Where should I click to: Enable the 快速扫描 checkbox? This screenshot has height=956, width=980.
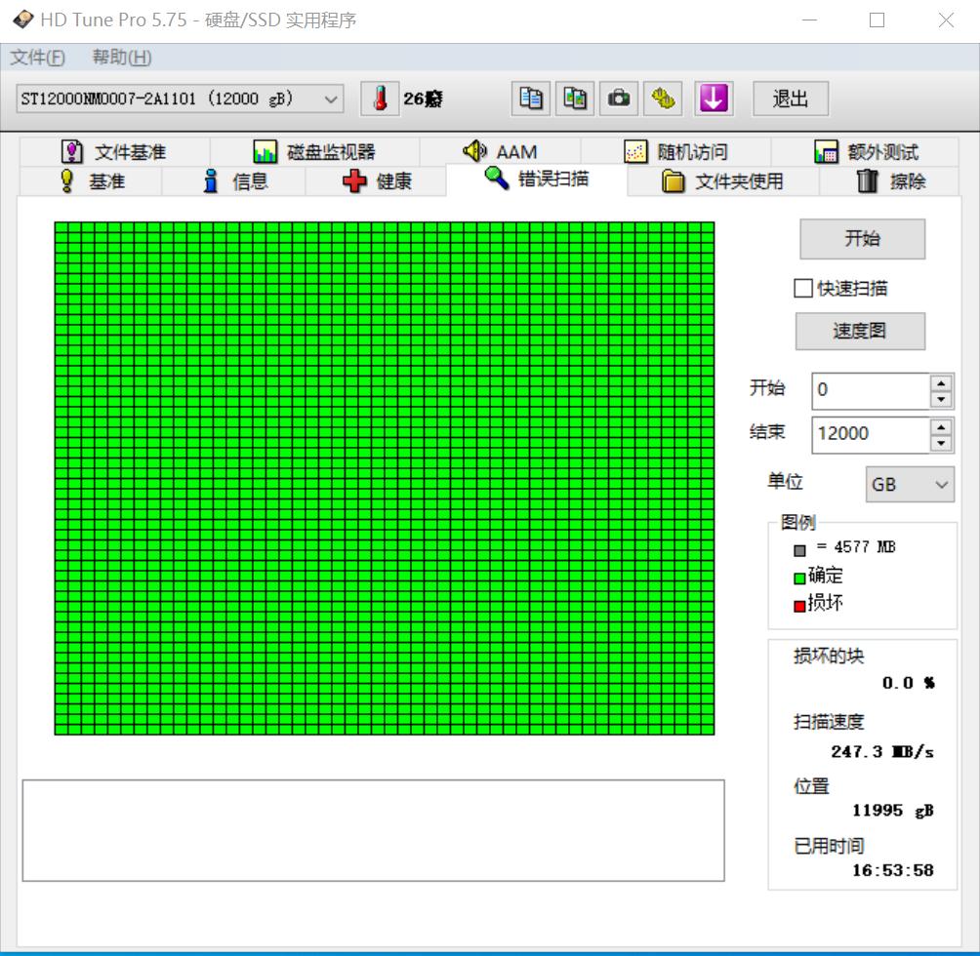click(x=803, y=289)
